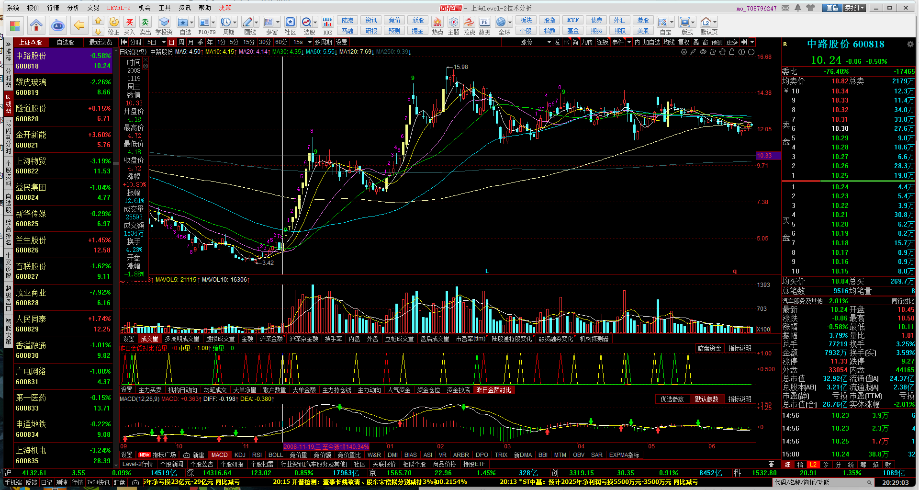Expand the 全球 globe dropdown arrow
Screen dimensions: 919x490
tap(510, 23)
